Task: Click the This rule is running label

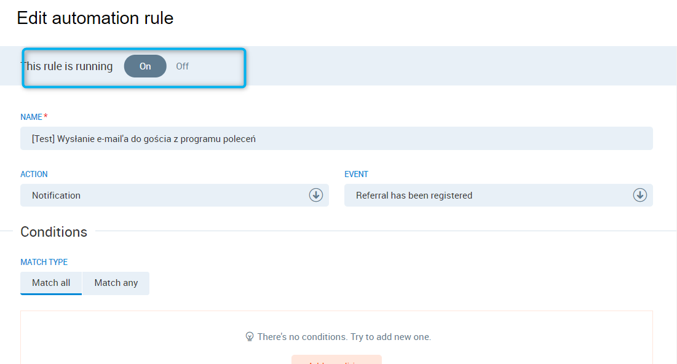Action: pos(67,66)
